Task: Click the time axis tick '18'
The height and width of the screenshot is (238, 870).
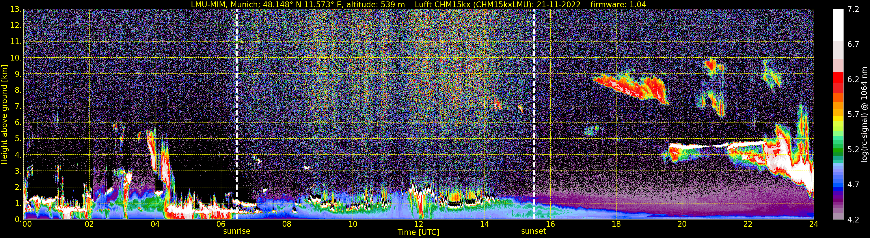Action: pyautogui.click(x=616, y=224)
